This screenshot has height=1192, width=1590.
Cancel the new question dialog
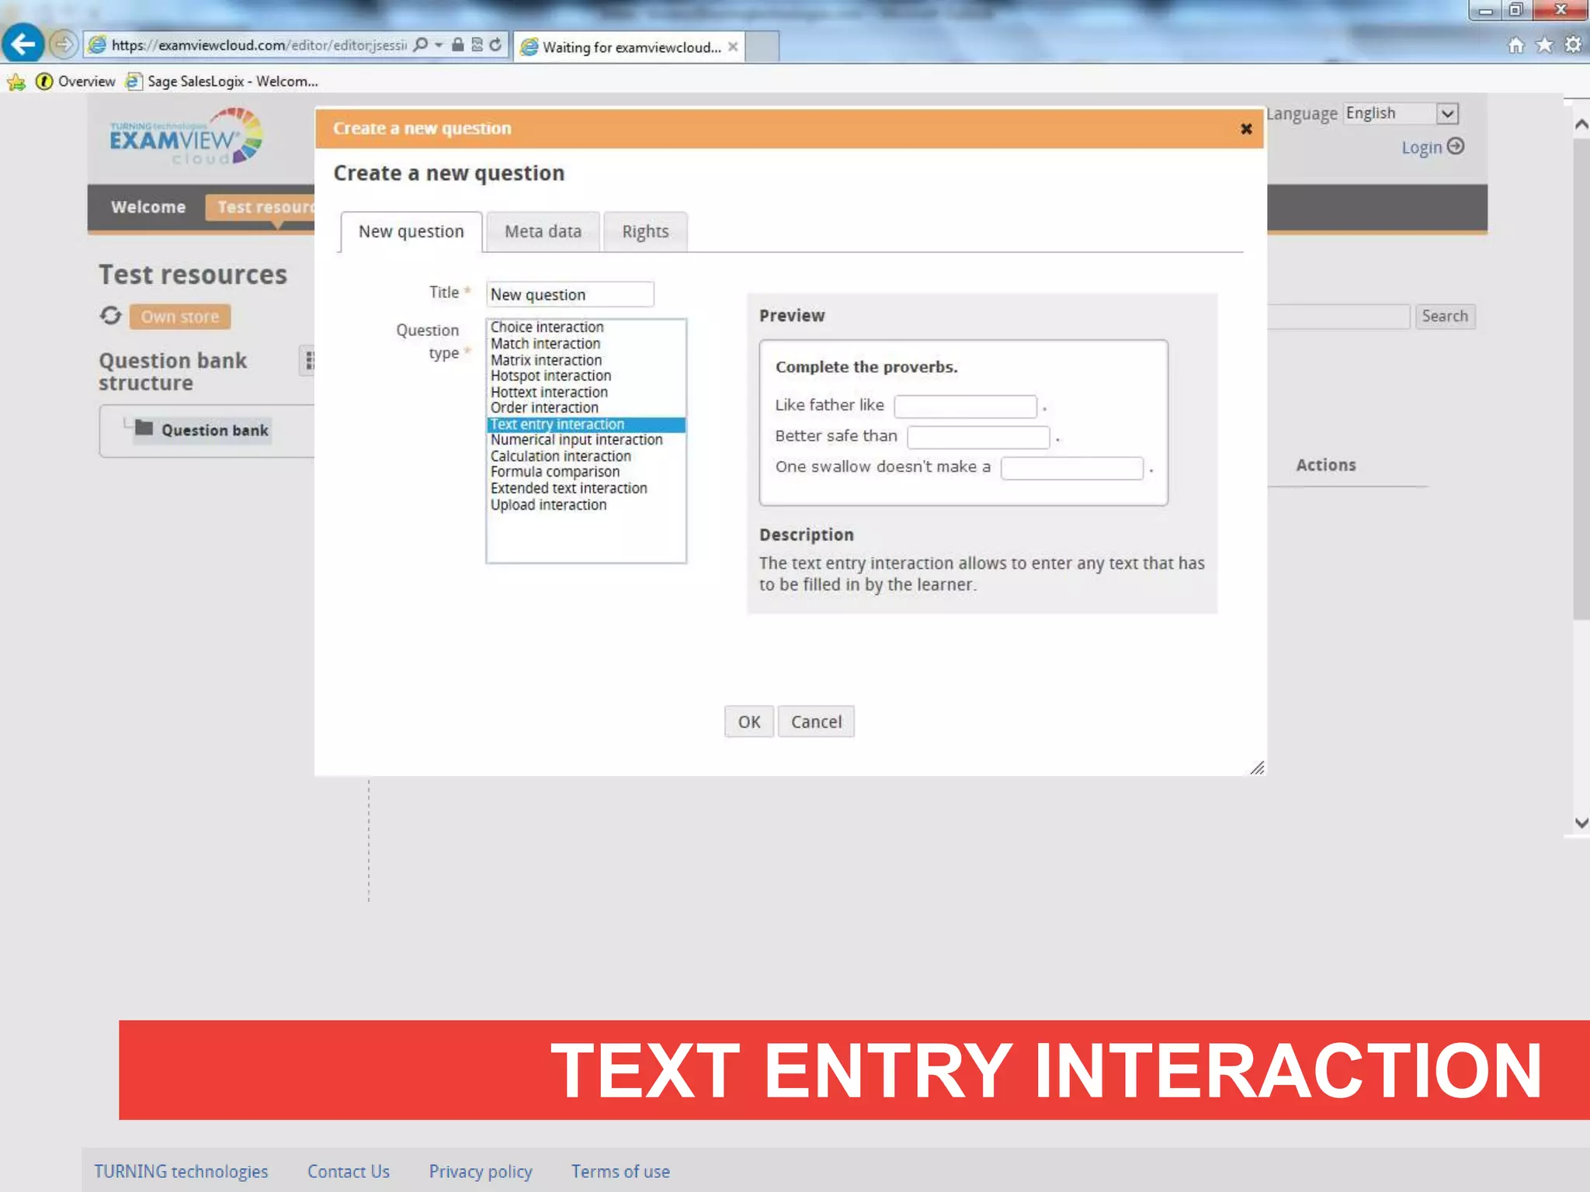[x=816, y=722]
